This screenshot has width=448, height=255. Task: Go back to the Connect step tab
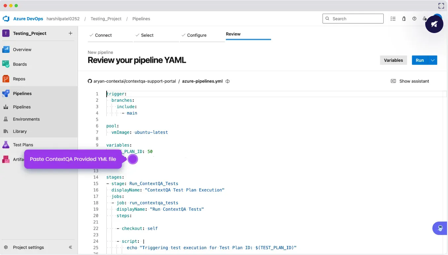tap(103, 35)
